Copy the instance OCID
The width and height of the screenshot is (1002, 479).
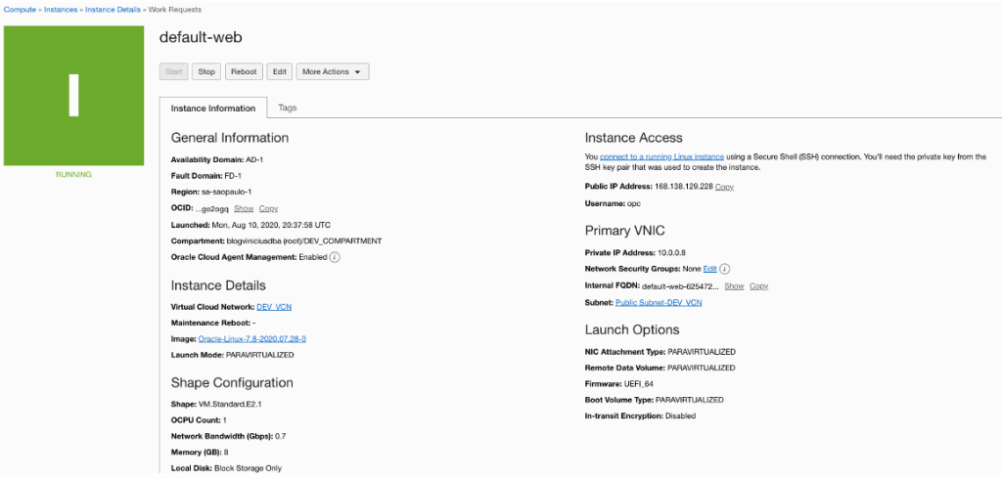click(x=269, y=208)
